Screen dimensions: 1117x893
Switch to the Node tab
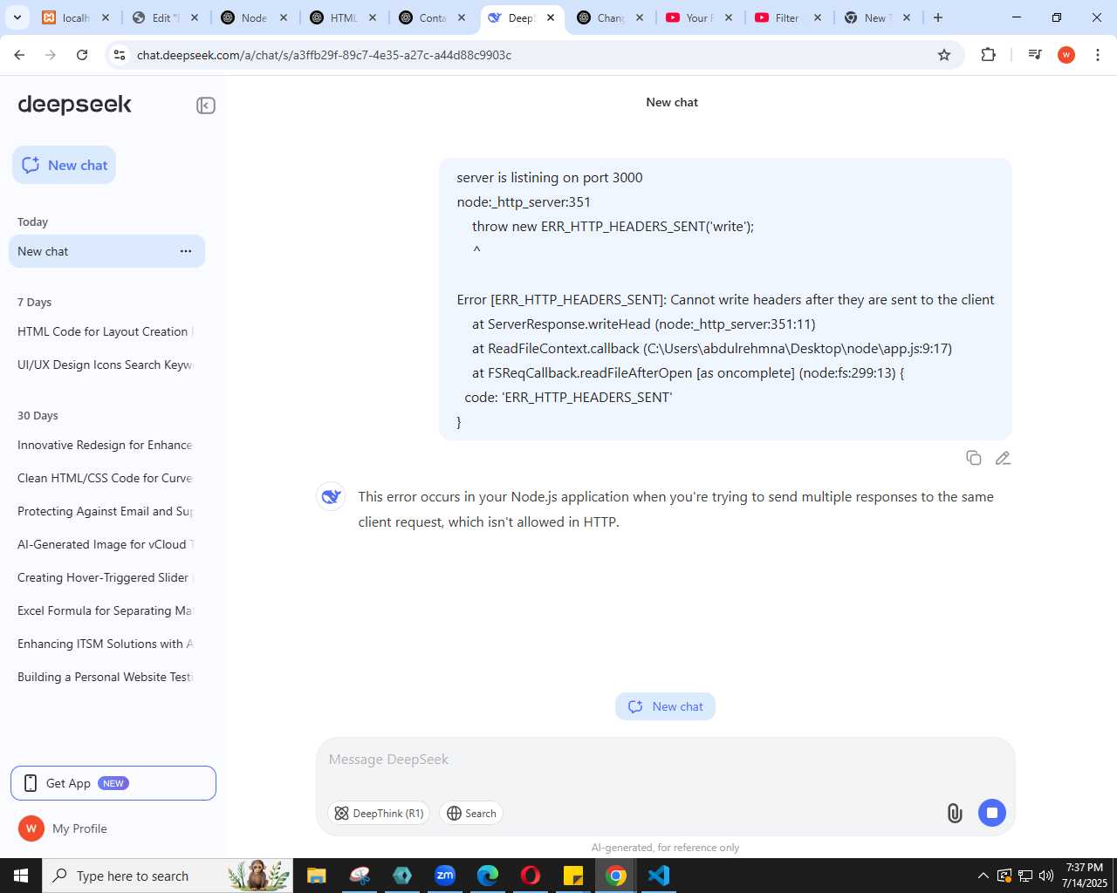pyautogui.click(x=255, y=17)
